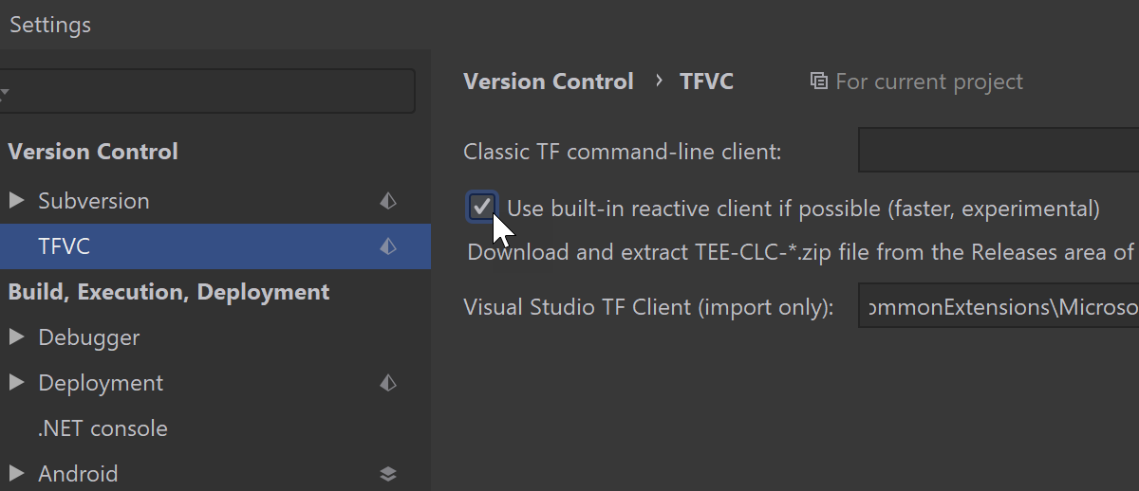Focus the Classic TF command-line client field

click(x=999, y=151)
